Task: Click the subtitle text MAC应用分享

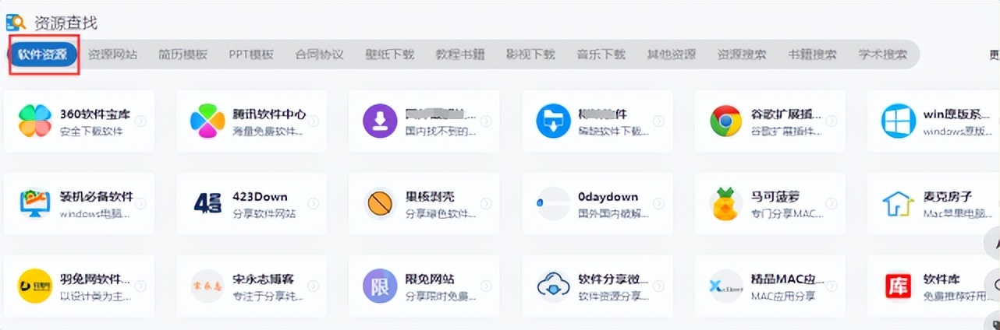Action: coord(782,297)
